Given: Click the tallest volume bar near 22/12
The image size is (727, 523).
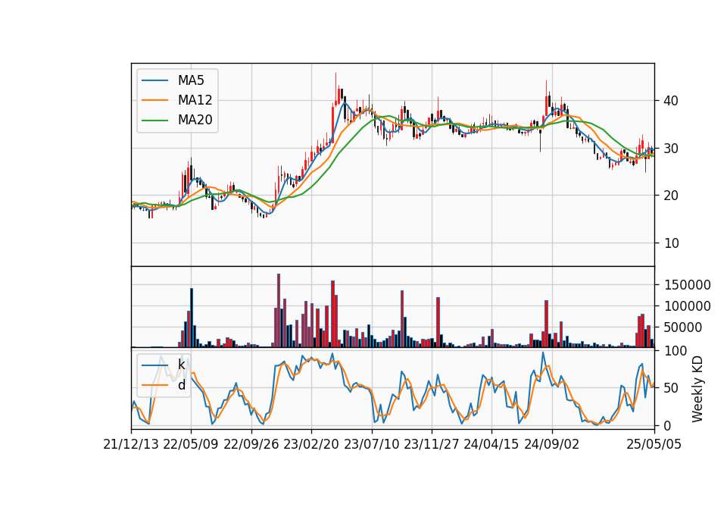Looking at the screenshot, I should (279, 311).
